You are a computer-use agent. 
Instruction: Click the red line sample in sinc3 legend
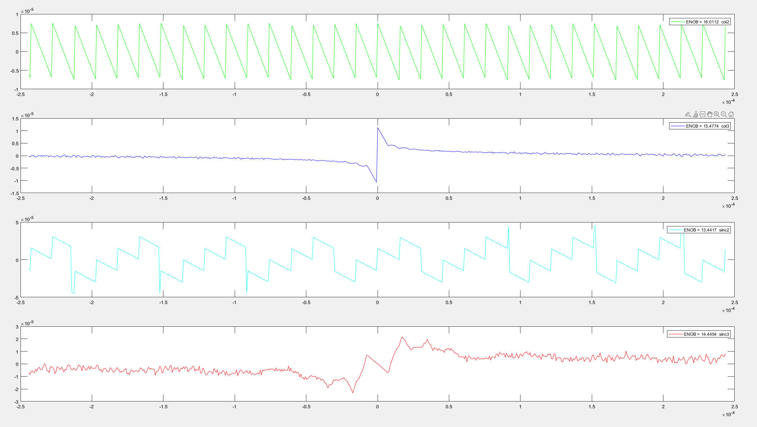[675, 334]
